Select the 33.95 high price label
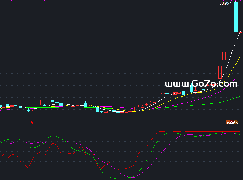243x180 pixels. coord(224,3)
